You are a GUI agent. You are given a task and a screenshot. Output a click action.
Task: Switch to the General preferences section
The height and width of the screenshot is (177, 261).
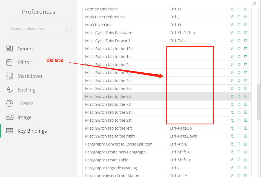(27, 48)
